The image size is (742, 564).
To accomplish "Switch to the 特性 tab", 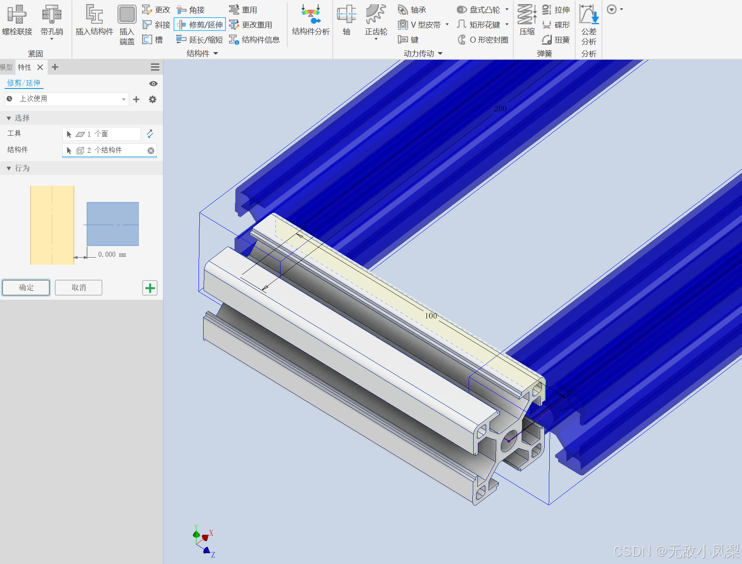I will [24, 67].
